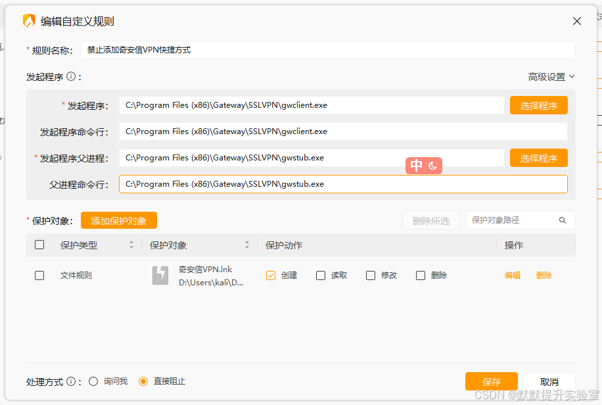Click the 奇安信VPN.lnk file icon

[160, 275]
